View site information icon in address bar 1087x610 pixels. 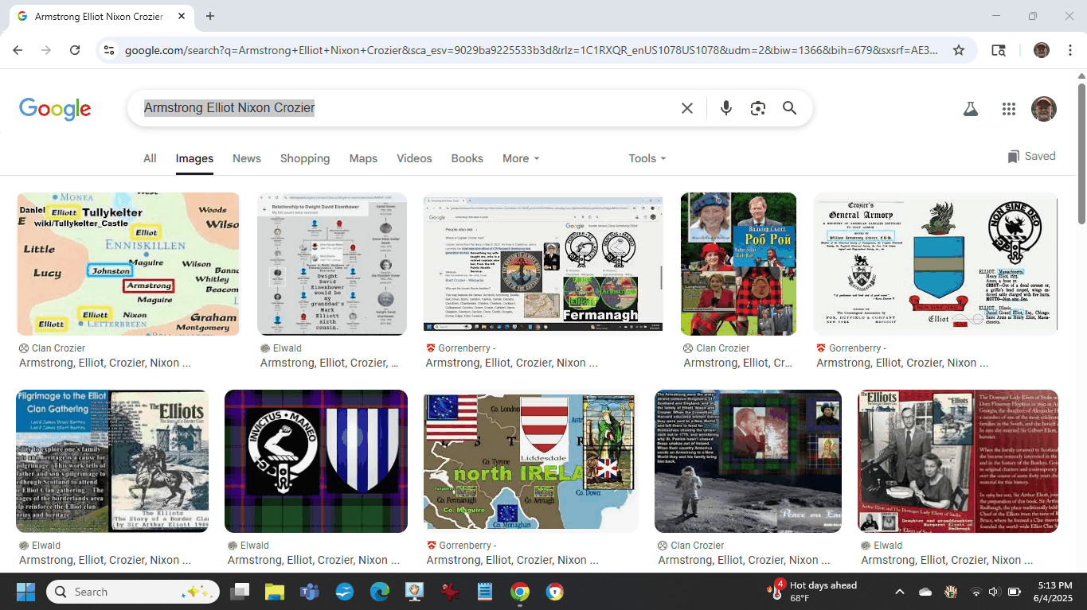pyautogui.click(x=109, y=50)
